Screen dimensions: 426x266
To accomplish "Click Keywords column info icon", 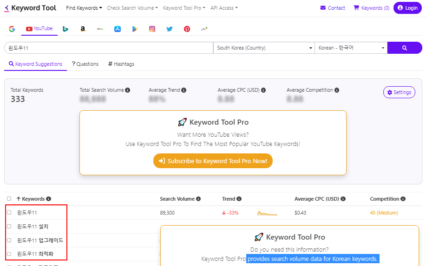I will click(49, 199).
